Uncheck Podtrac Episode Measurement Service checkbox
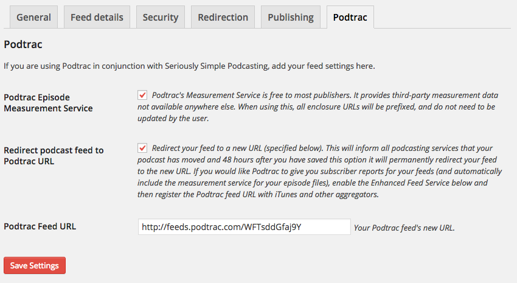This screenshot has width=517, height=283. point(142,95)
